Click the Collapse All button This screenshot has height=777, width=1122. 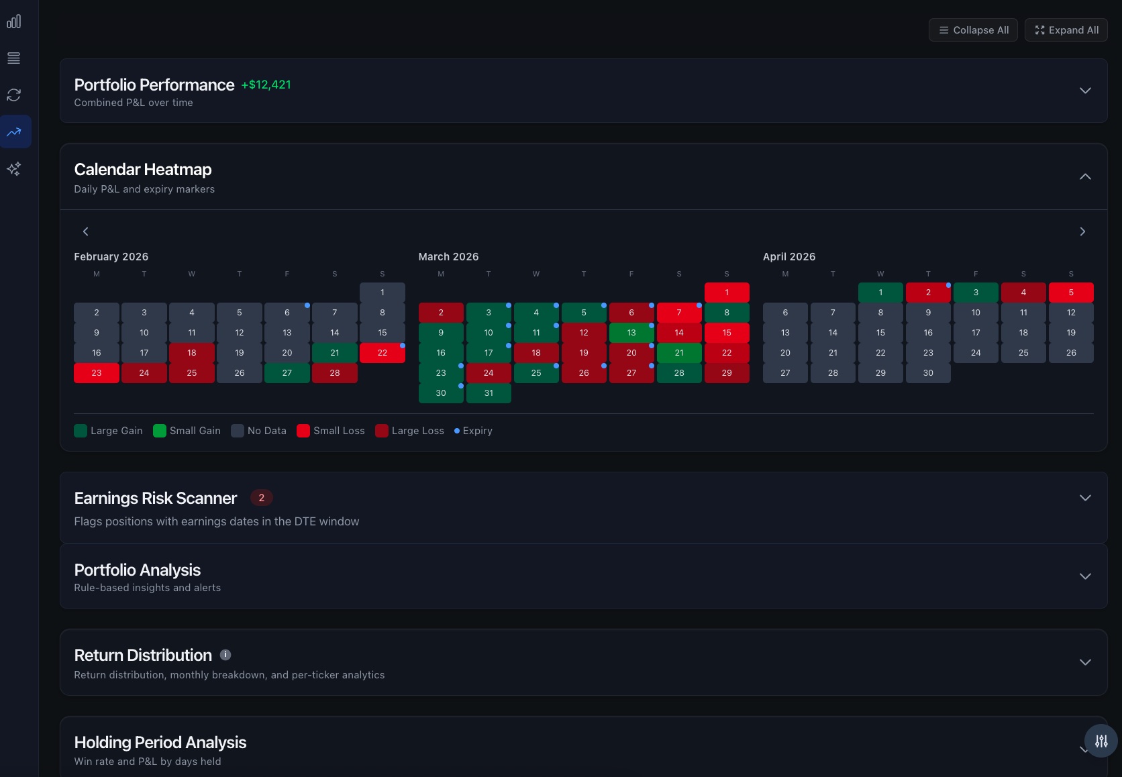[973, 30]
